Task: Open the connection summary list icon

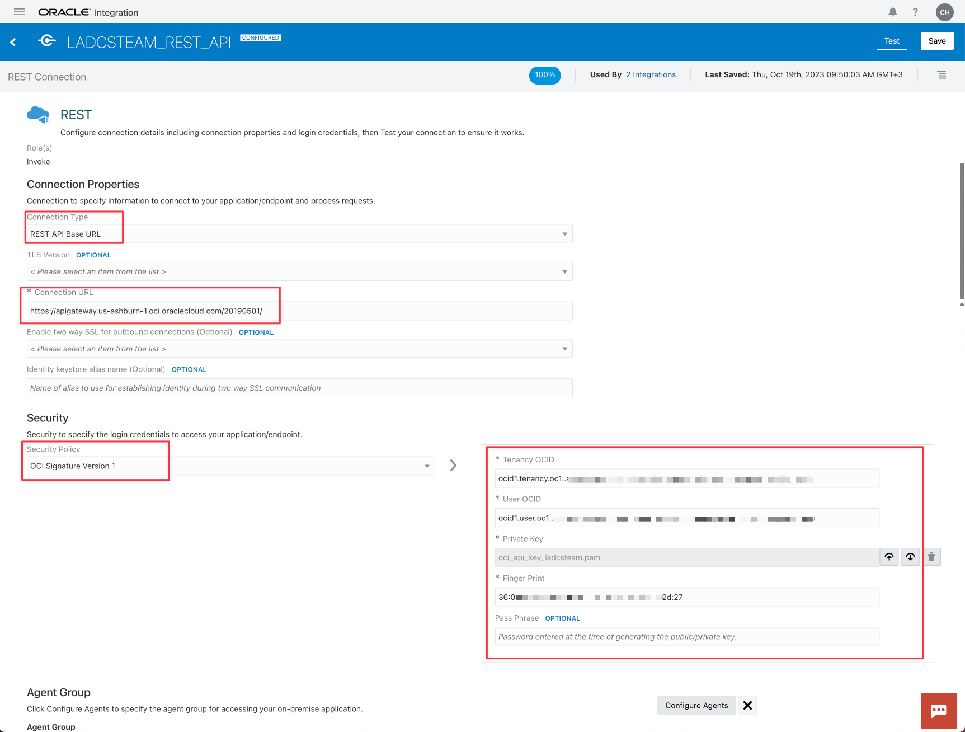Action: point(942,74)
